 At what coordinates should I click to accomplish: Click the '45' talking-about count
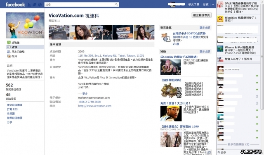[x=8, y=95]
